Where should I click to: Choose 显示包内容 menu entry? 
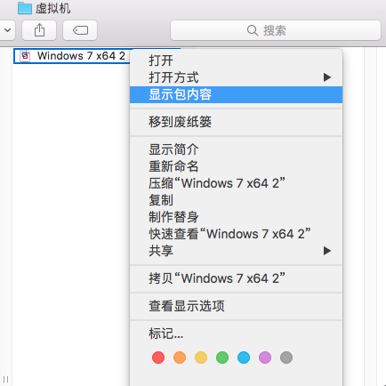point(236,95)
